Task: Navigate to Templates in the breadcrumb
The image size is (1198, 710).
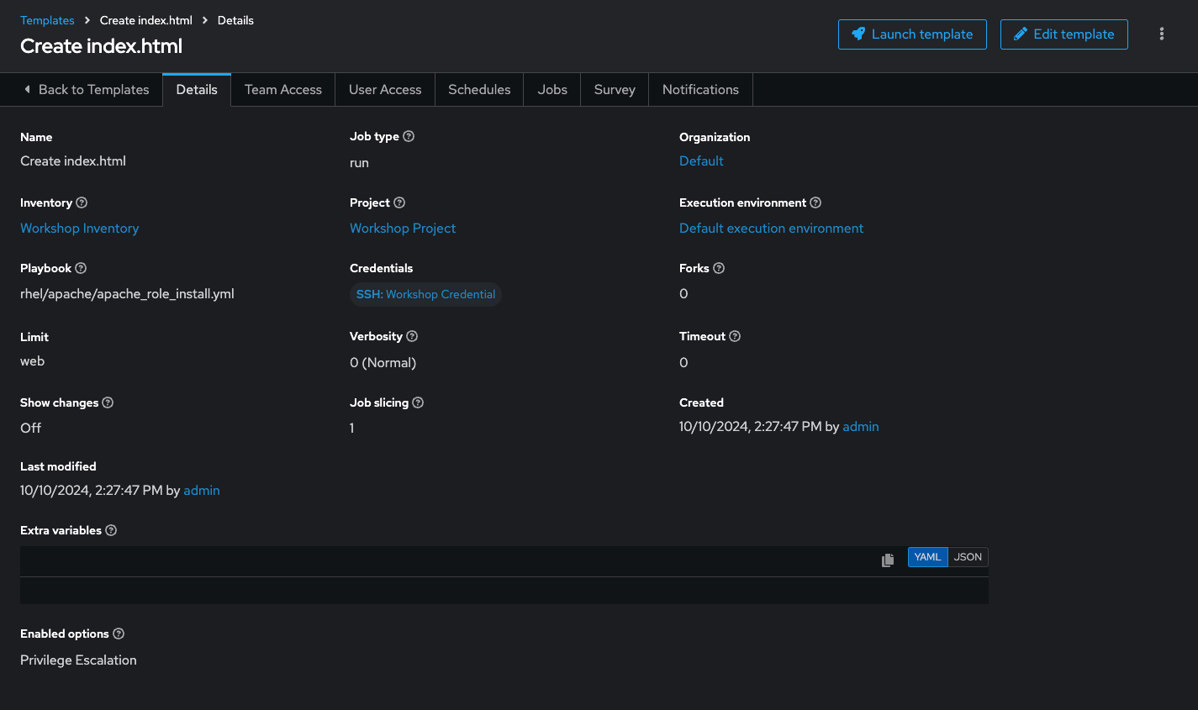Action: (47, 20)
